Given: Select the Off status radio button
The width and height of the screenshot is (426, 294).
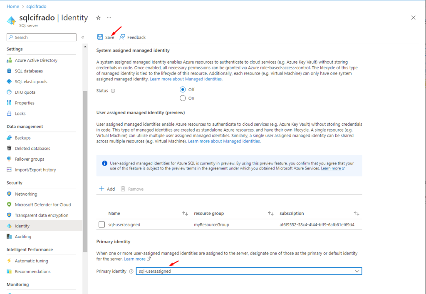Looking at the screenshot, I should pyautogui.click(x=183, y=90).
